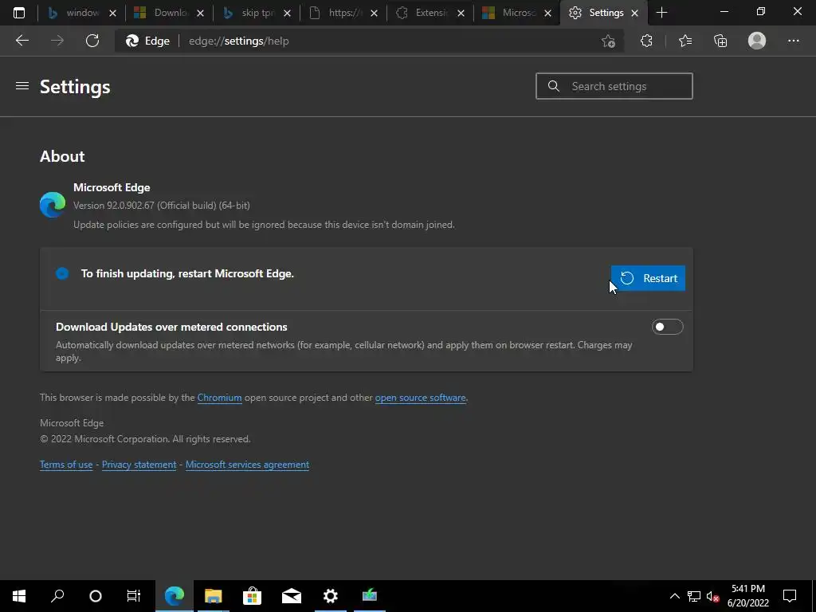Go back using the back arrow
Image resolution: width=816 pixels, height=612 pixels.
pos(22,41)
